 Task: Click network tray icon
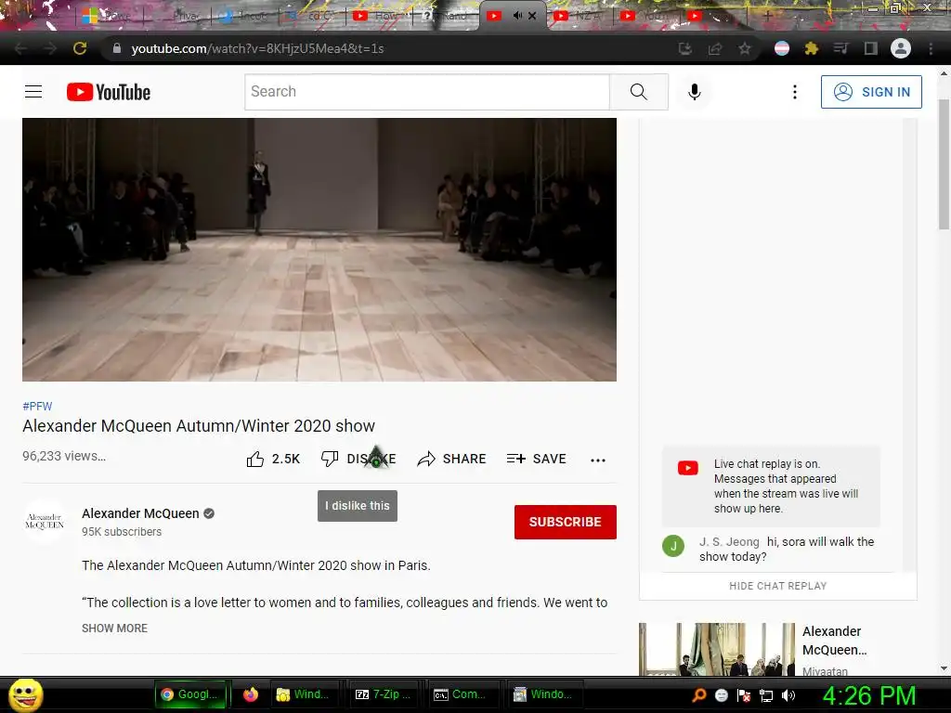[766, 695]
